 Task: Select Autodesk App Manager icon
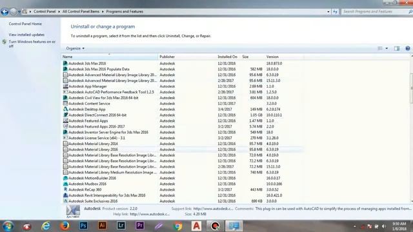pyautogui.click(x=65, y=86)
